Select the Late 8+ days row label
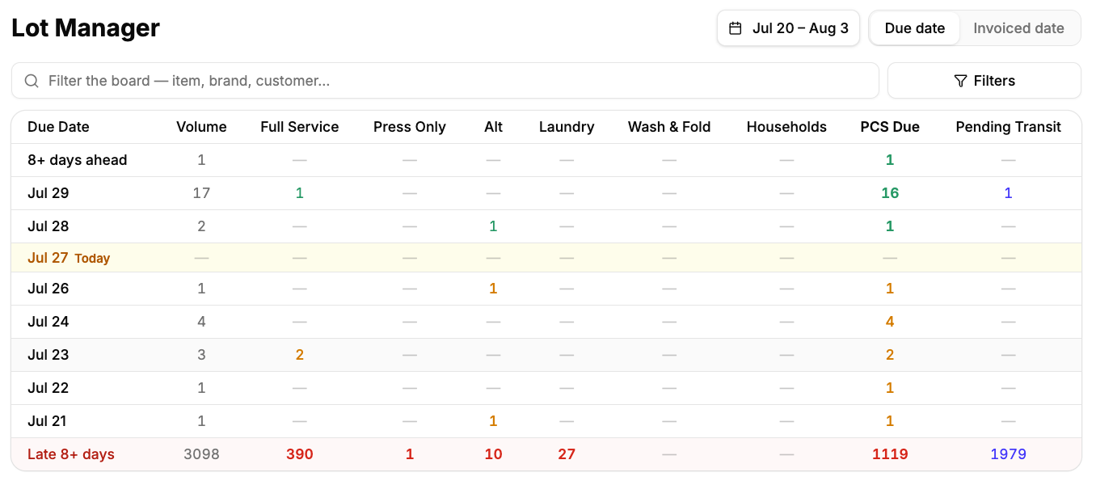Viewport: 1096px width, 502px height. tap(71, 454)
